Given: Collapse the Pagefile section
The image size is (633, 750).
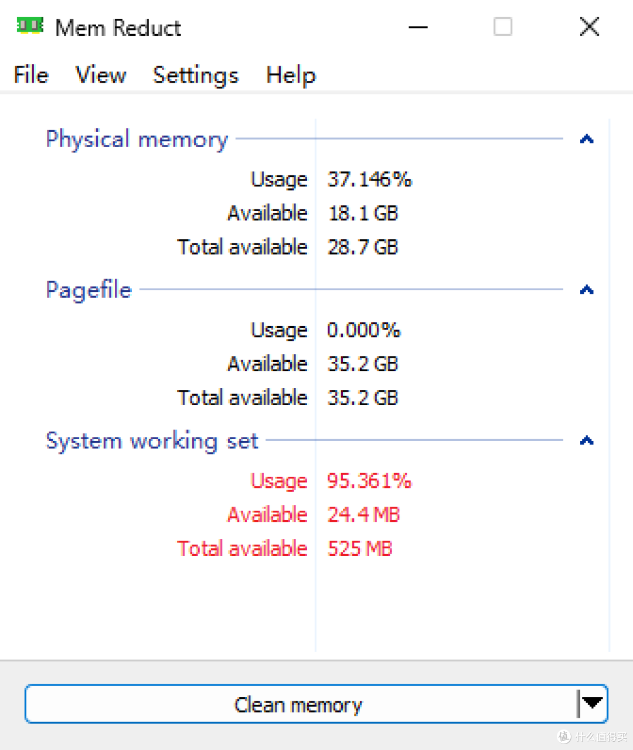Looking at the screenshot, I should 587,290.
